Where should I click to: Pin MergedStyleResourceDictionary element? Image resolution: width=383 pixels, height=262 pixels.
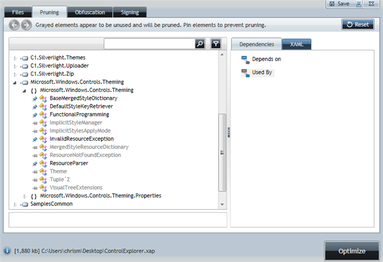tap(35, 147)
